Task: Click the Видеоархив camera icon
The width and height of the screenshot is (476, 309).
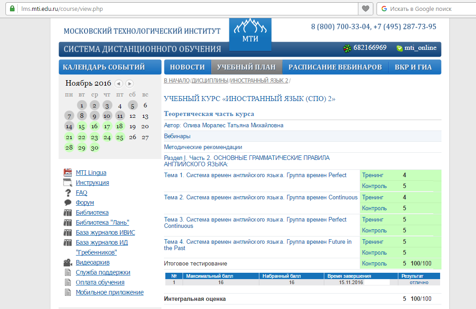Action: tap(68, 263)
